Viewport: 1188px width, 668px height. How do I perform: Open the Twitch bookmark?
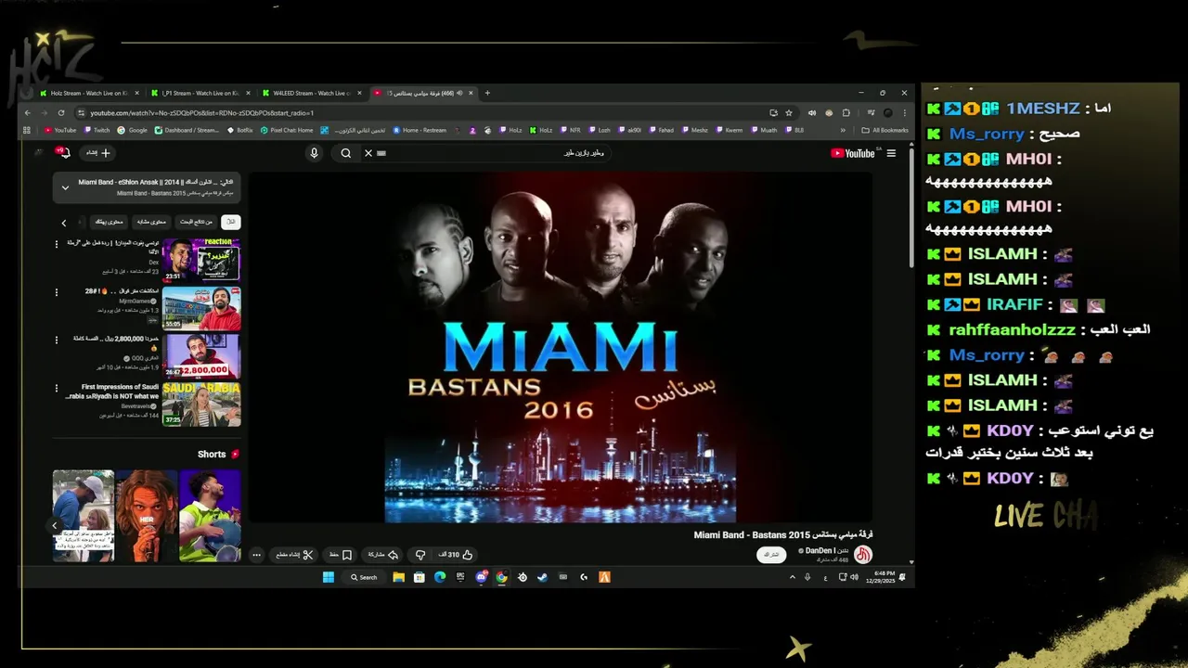click(97, 130)
